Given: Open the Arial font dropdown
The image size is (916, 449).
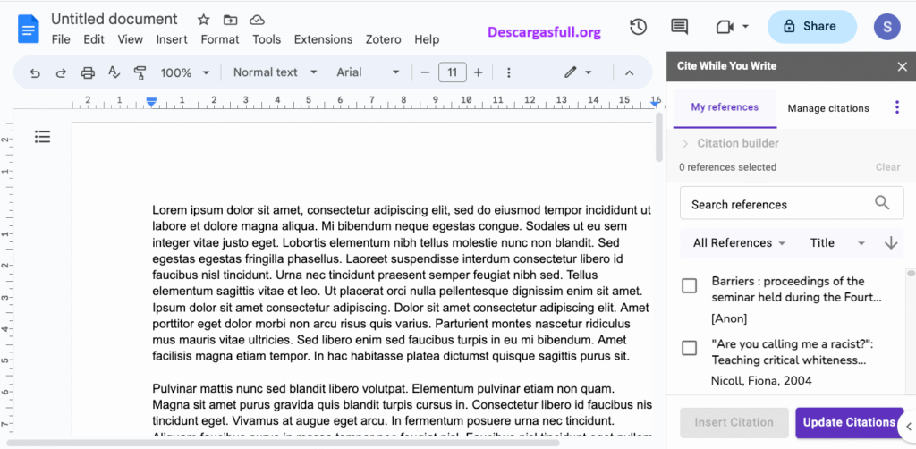Looking at the screenshot, I should point(368,72).
